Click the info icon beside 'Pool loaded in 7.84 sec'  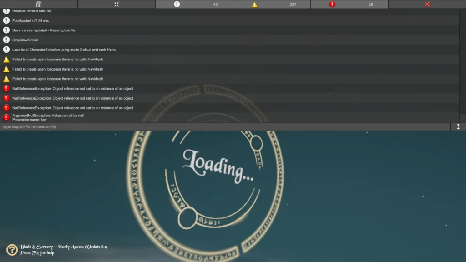click(x=6, y=20)
